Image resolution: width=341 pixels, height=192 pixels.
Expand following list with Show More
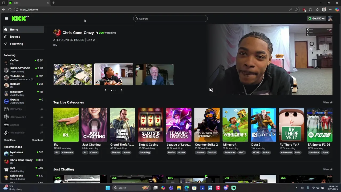click(x=10, y=140)
